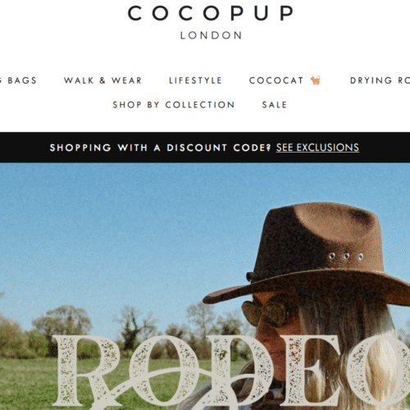This screenshot has width=410, height=410.
Task: Click the RODEO headline text on banner
Action: coord(232,371)
